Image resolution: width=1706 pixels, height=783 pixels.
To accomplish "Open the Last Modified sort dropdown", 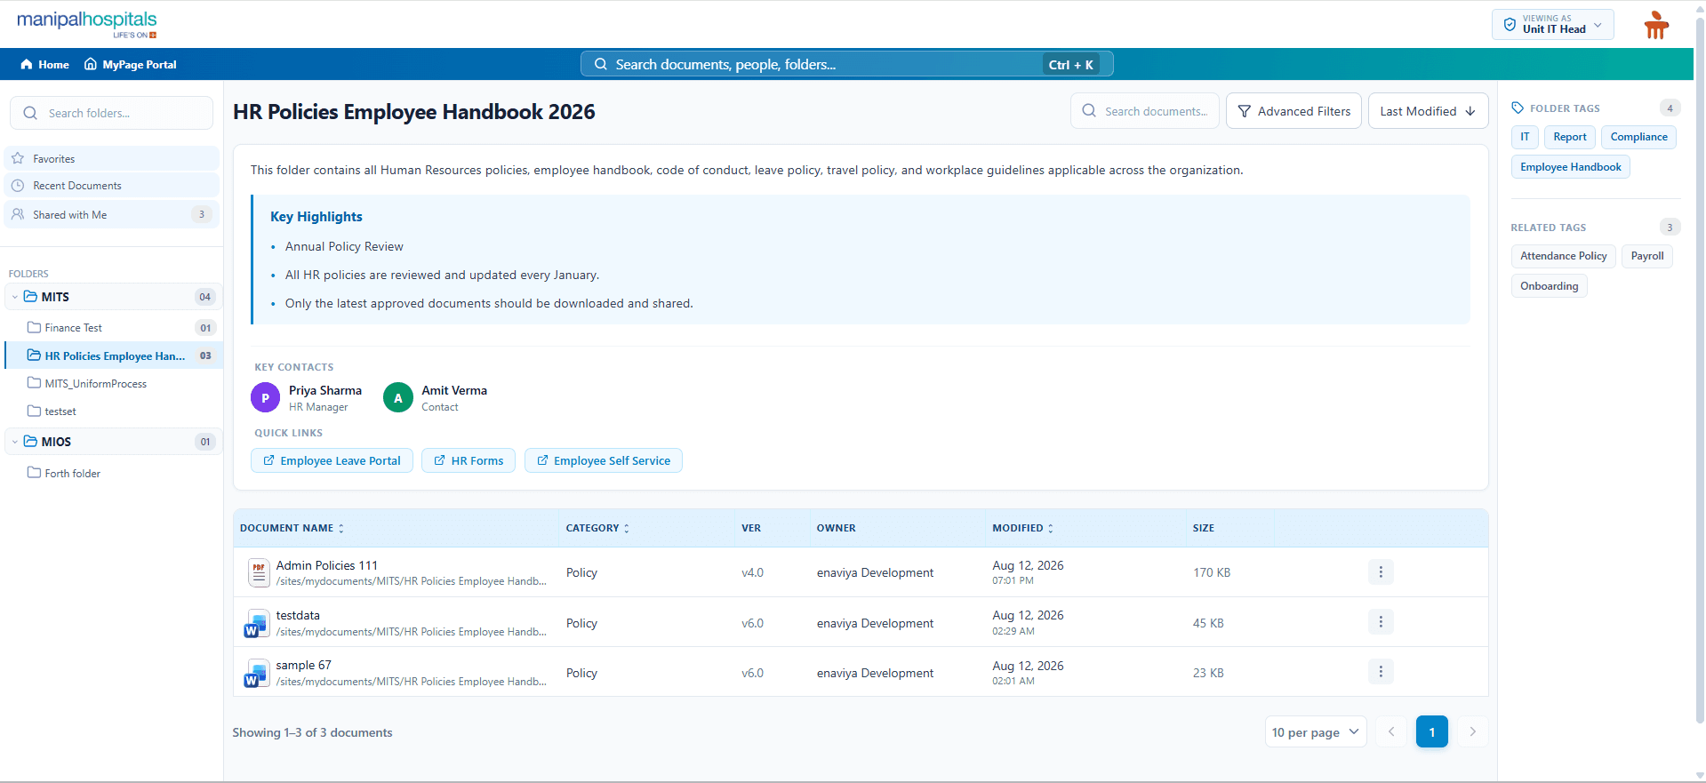I will point(1428,111).
